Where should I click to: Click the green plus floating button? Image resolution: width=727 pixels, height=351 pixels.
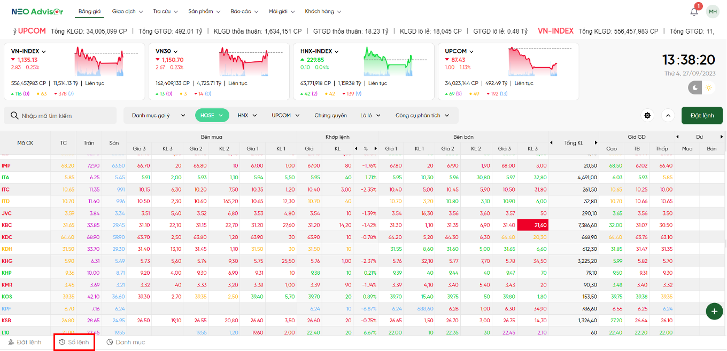tap(714, 311)
